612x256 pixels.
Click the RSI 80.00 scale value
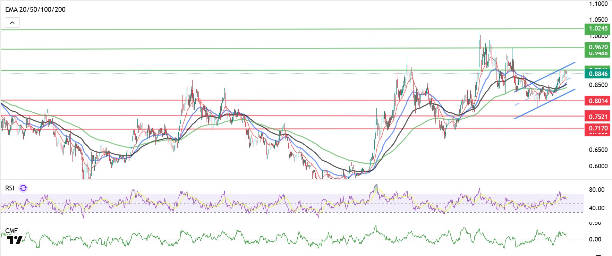coord(597,189)
